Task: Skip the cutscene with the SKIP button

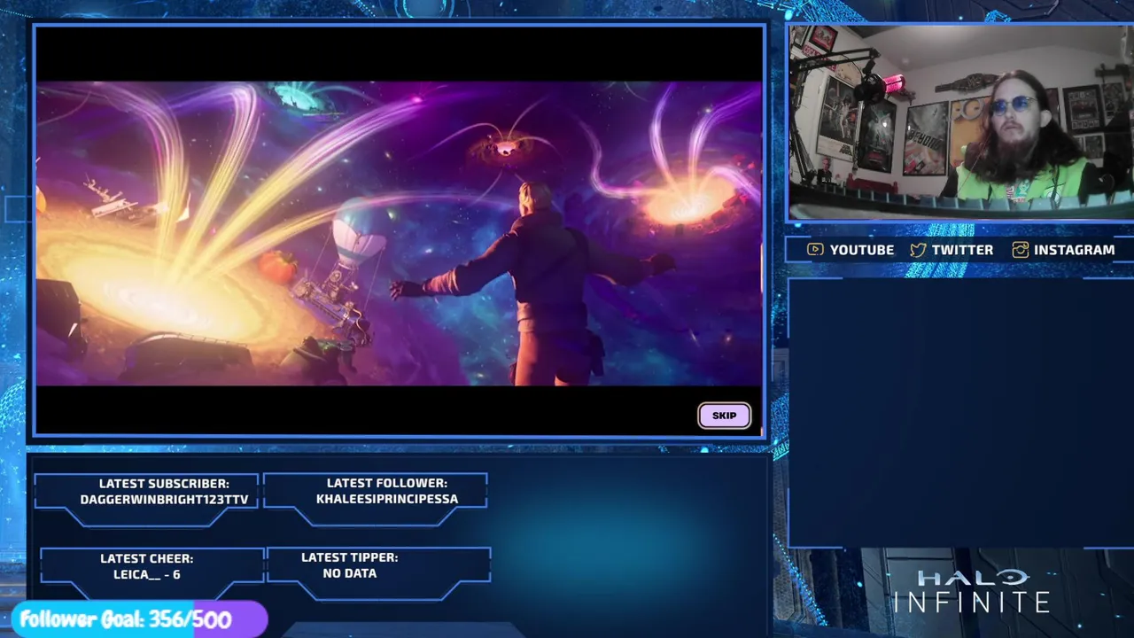Action: (x=724, y=416)
